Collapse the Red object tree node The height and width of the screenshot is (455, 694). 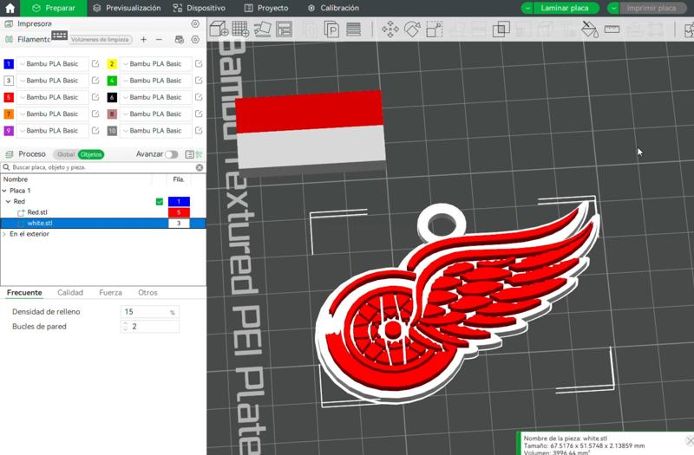coord(8,202)
